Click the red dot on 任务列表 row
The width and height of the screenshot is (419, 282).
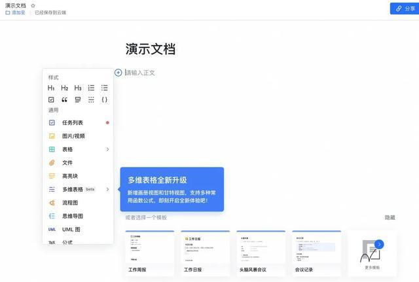click(x=107, y=122)
